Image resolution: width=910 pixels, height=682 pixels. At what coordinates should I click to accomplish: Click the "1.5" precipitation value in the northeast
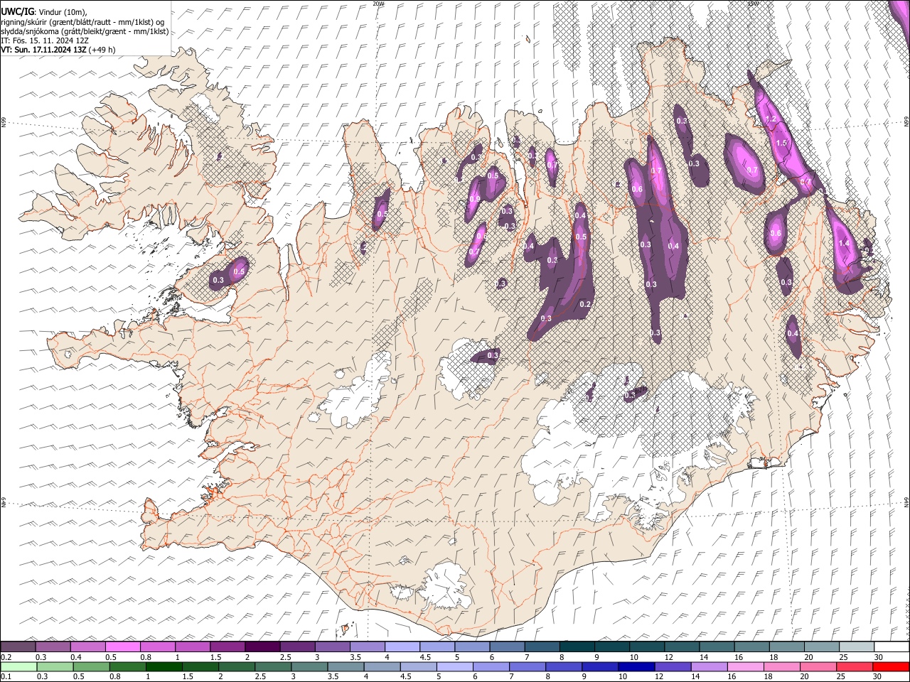[x=782, y=144]
